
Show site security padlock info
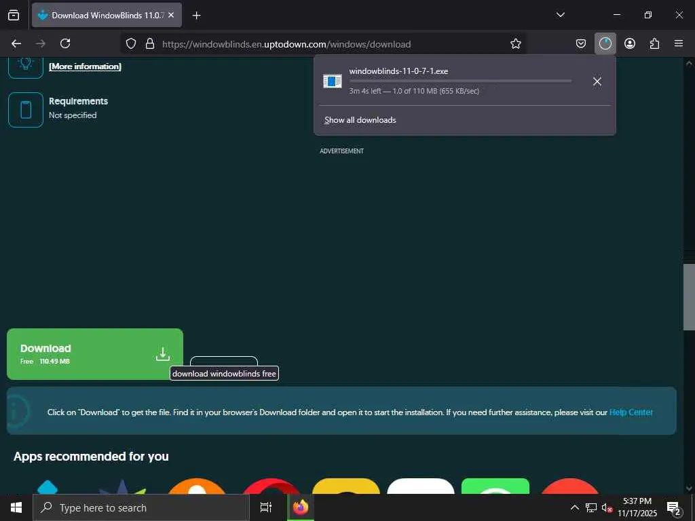tap(150, 44)
